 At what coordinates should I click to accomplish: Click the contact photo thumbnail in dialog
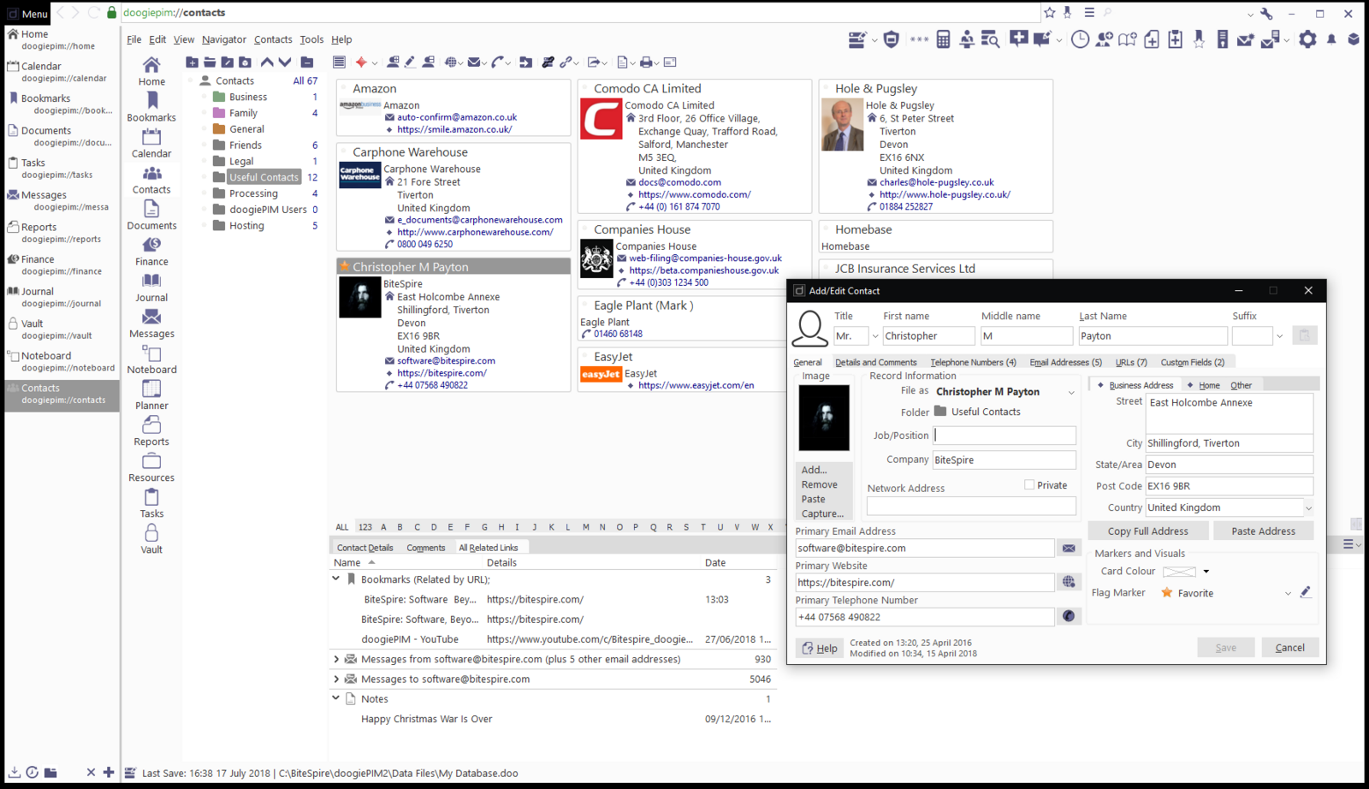point(824,418)
